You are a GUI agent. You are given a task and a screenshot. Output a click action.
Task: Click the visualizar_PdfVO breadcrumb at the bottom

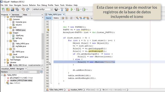pyautogui.click(x=76, y=90)
